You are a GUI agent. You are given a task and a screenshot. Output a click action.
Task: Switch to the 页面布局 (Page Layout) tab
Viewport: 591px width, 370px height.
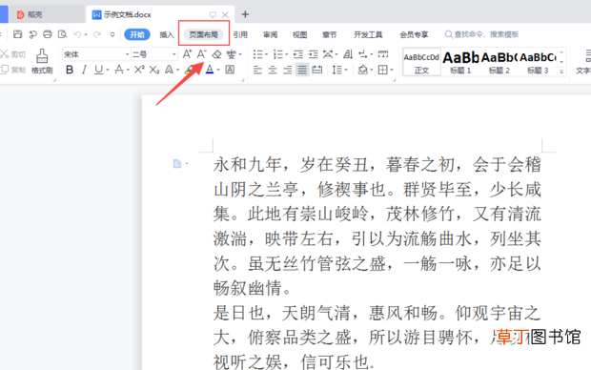tap(204, 34)
